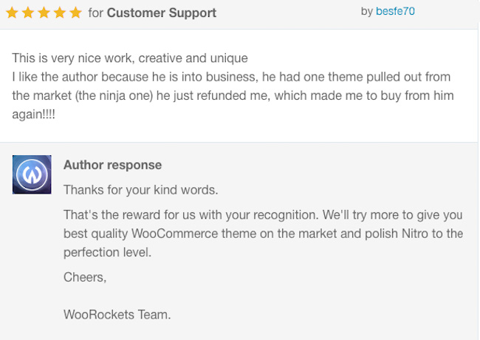Click the 'perfection level.' line
Screen dimensions: 480x340
tap(108, 252)
